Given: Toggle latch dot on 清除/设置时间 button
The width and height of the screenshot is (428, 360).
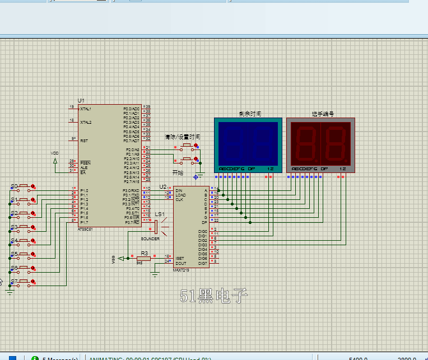Looking at the screenshot, I should (196, 146).
